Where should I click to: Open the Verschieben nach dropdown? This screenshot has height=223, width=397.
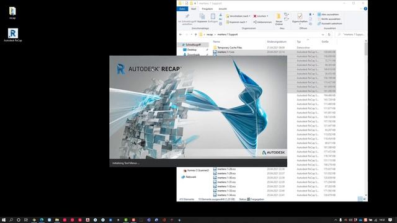click(238, 16)
